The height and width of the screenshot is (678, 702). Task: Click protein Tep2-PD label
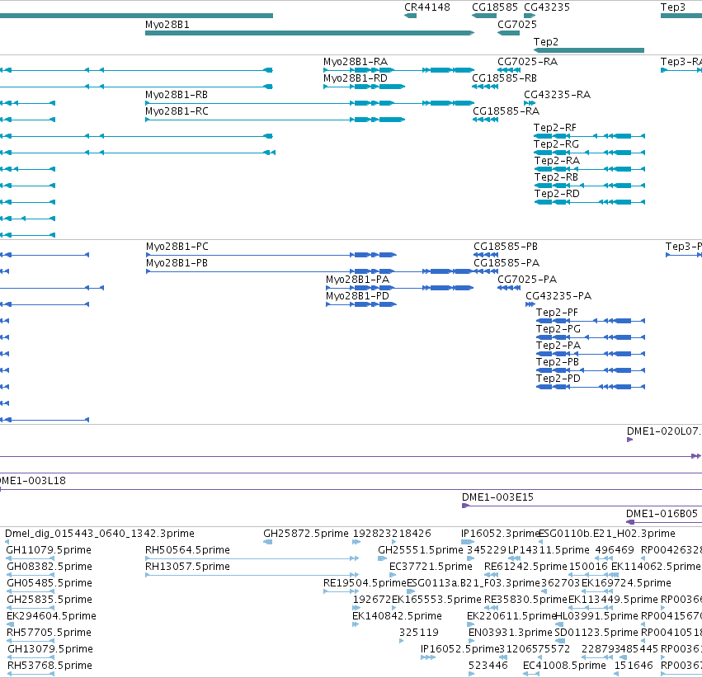point(558,379)
